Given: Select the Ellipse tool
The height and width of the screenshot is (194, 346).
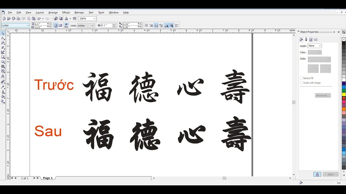Looking at the screenshot, I should [x=3, y=62].
